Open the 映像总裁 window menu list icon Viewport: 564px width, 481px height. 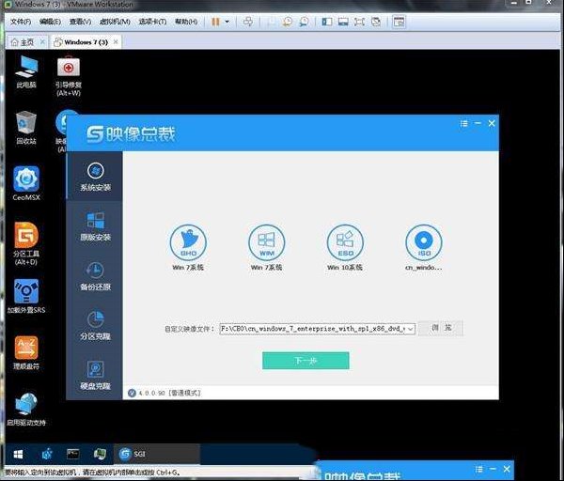tap(464, 124)
